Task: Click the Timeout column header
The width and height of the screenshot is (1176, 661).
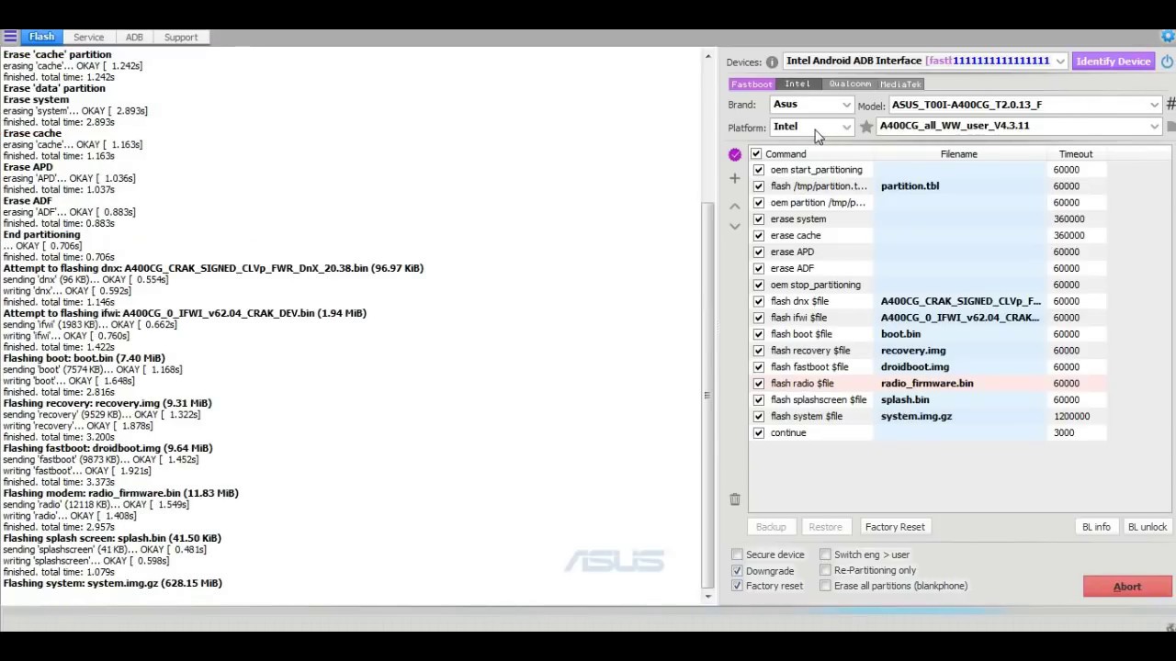Action: point(1075,154)
